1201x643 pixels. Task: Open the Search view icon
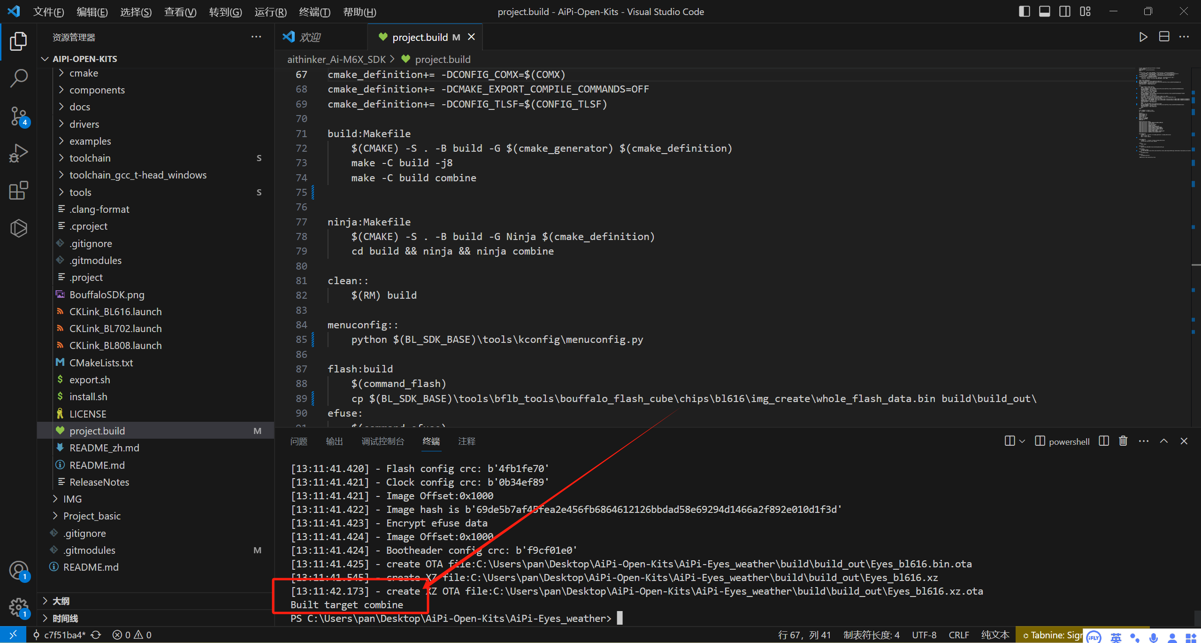(18, 78)
